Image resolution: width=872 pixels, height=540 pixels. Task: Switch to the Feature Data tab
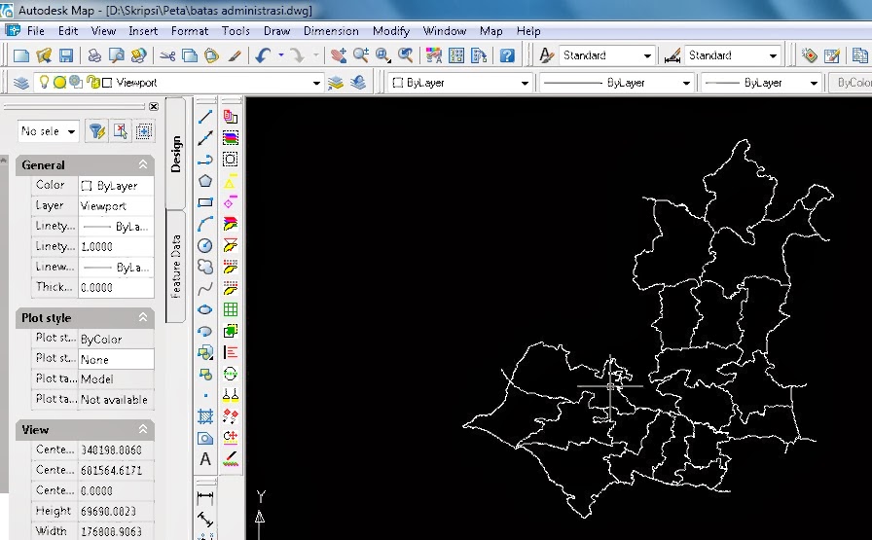(x=176, y=267)
